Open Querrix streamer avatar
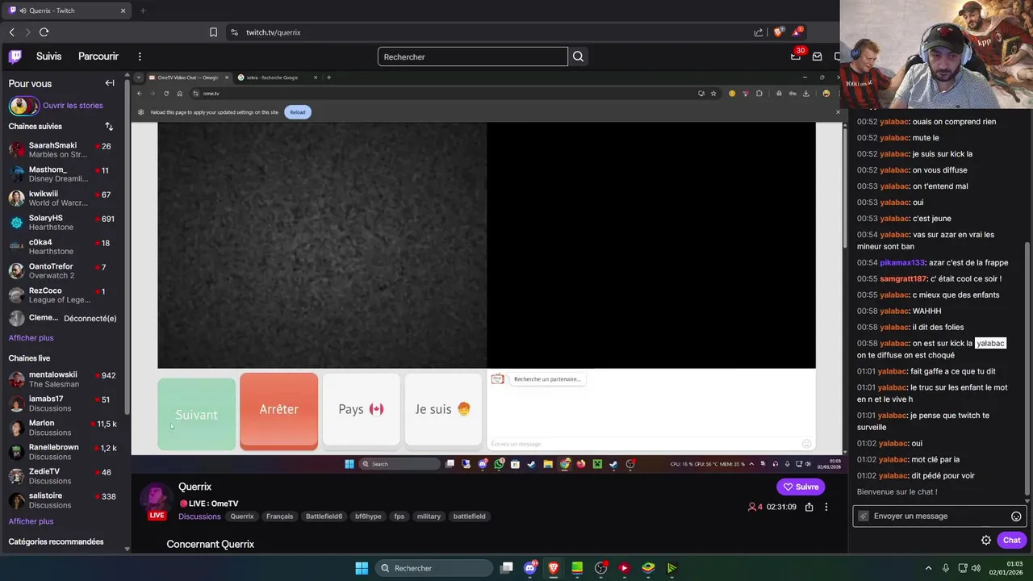The height and width of the screenshot is (581, 1033). tap(155, 500)
